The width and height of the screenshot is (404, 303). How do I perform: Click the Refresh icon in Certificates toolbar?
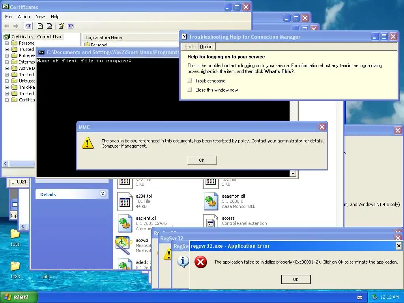pyautogui.click(x=40, y=26)
